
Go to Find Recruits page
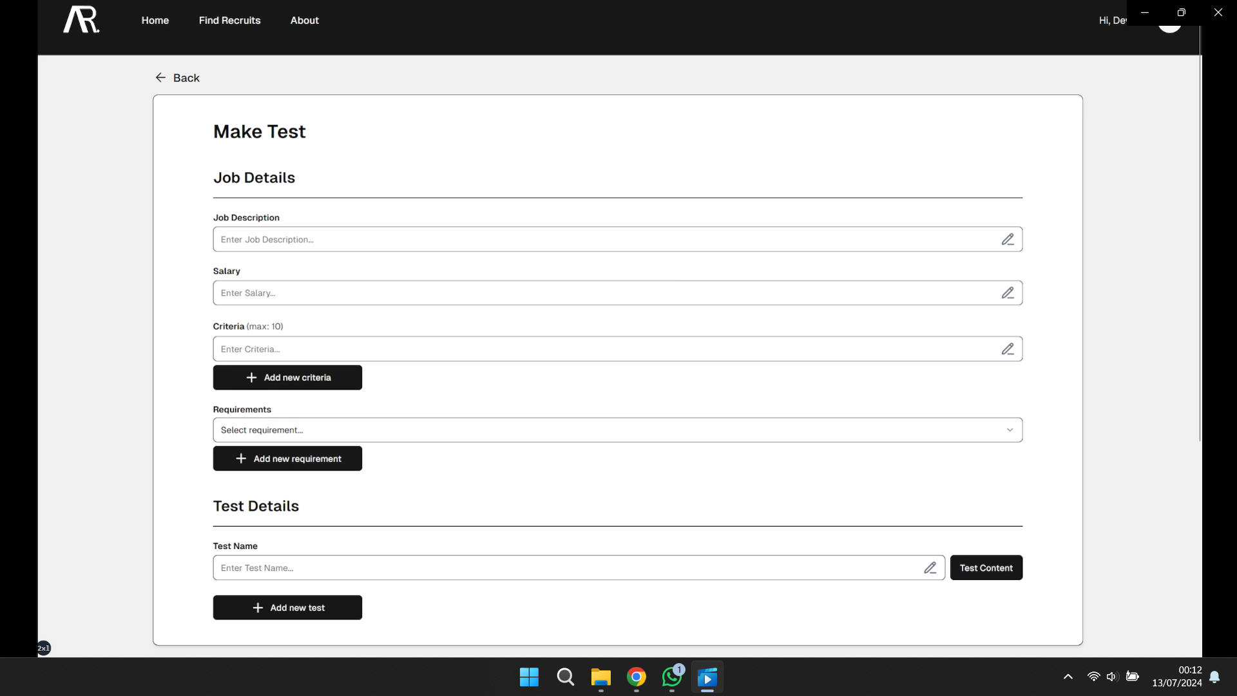tap(229, 21)
